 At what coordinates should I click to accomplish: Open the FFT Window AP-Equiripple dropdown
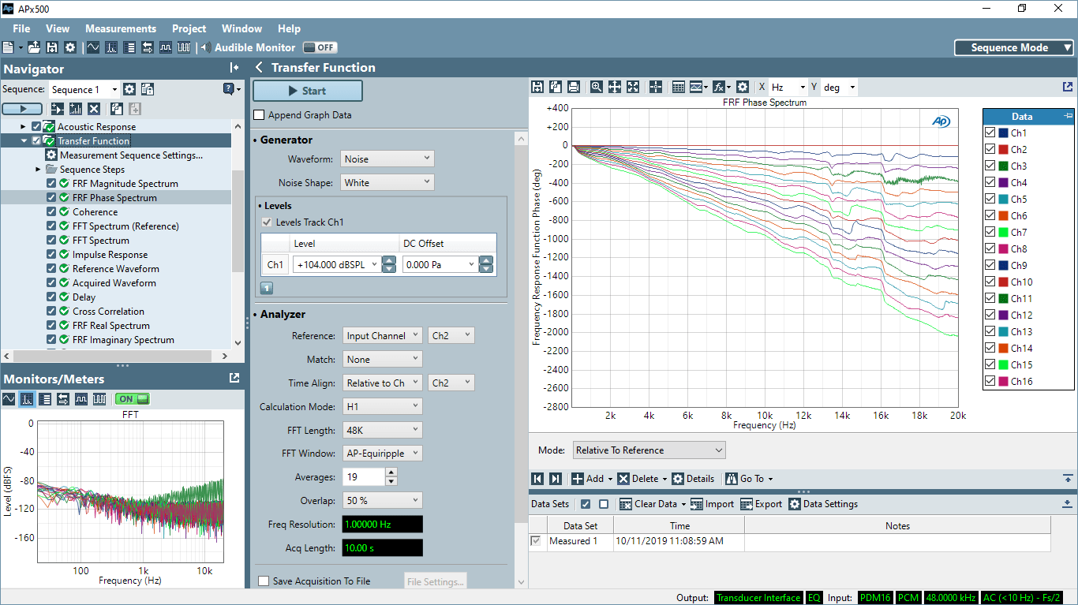coord(383,454)
